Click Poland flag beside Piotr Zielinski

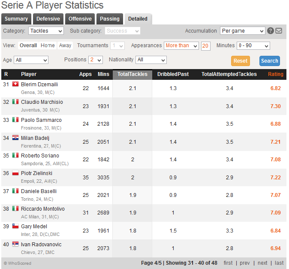tap(15, 173)
